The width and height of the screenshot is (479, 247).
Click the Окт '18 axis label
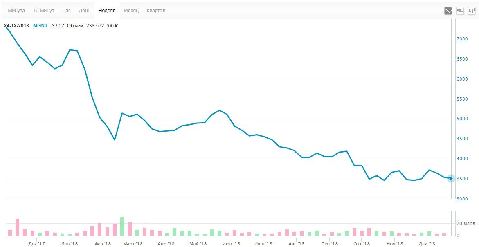coord(361,244)
